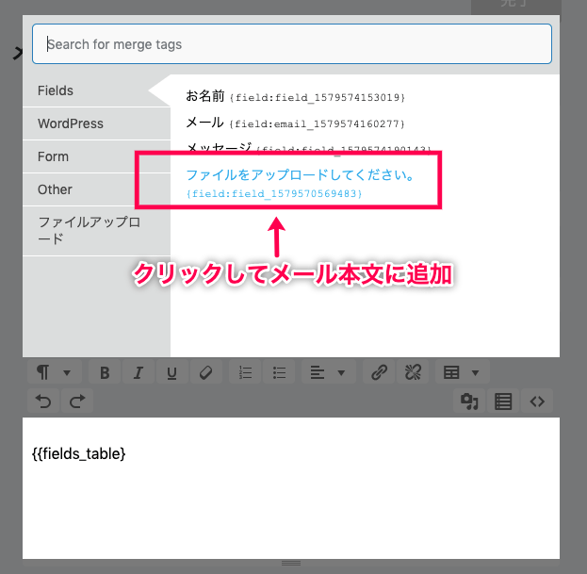The image size is (587, 574).
Task: Click the insert media icon
Action: (469, 402)
